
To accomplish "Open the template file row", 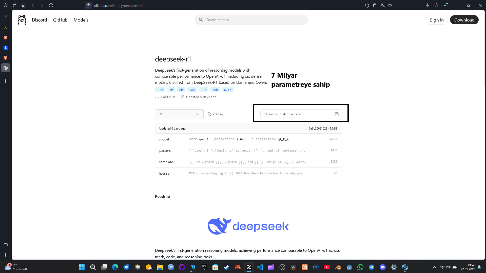I will coord(248,162).
